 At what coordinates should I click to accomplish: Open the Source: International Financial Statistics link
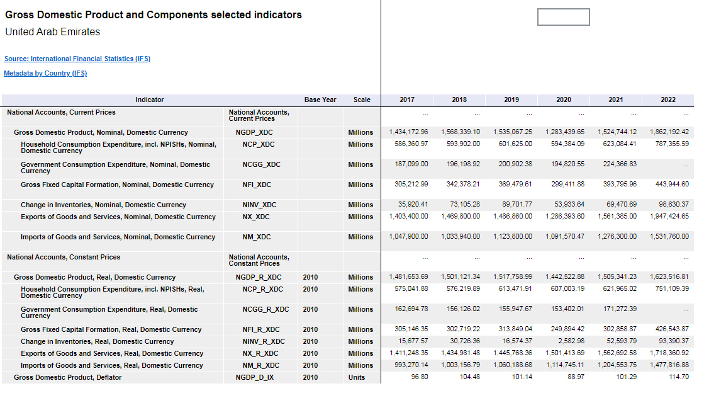77,59
